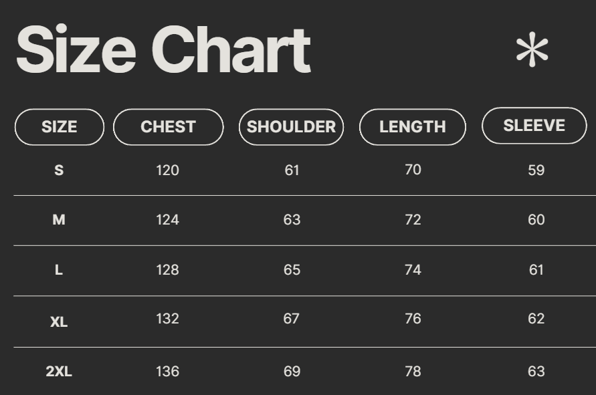Choose the L size row label

(x=59, y=270)
